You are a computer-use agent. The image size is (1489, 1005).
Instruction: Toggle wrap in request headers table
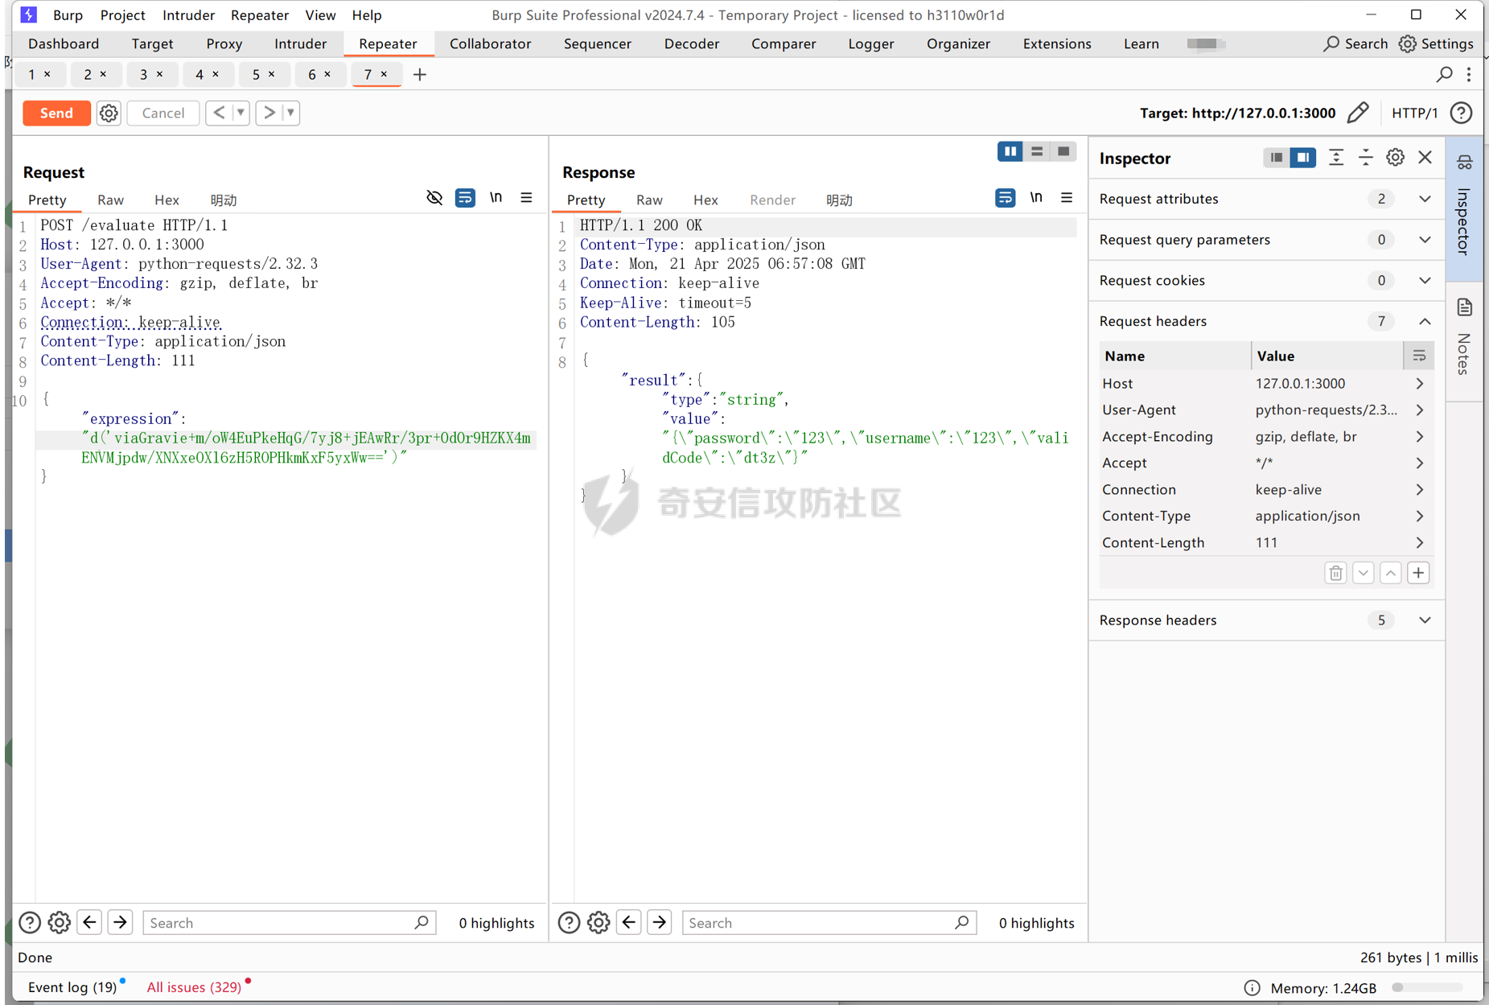[x=1419, y=356]
